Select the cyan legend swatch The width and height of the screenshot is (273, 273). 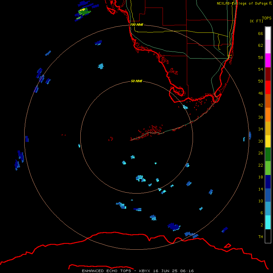pyautogui.click(x=268, y=222)
